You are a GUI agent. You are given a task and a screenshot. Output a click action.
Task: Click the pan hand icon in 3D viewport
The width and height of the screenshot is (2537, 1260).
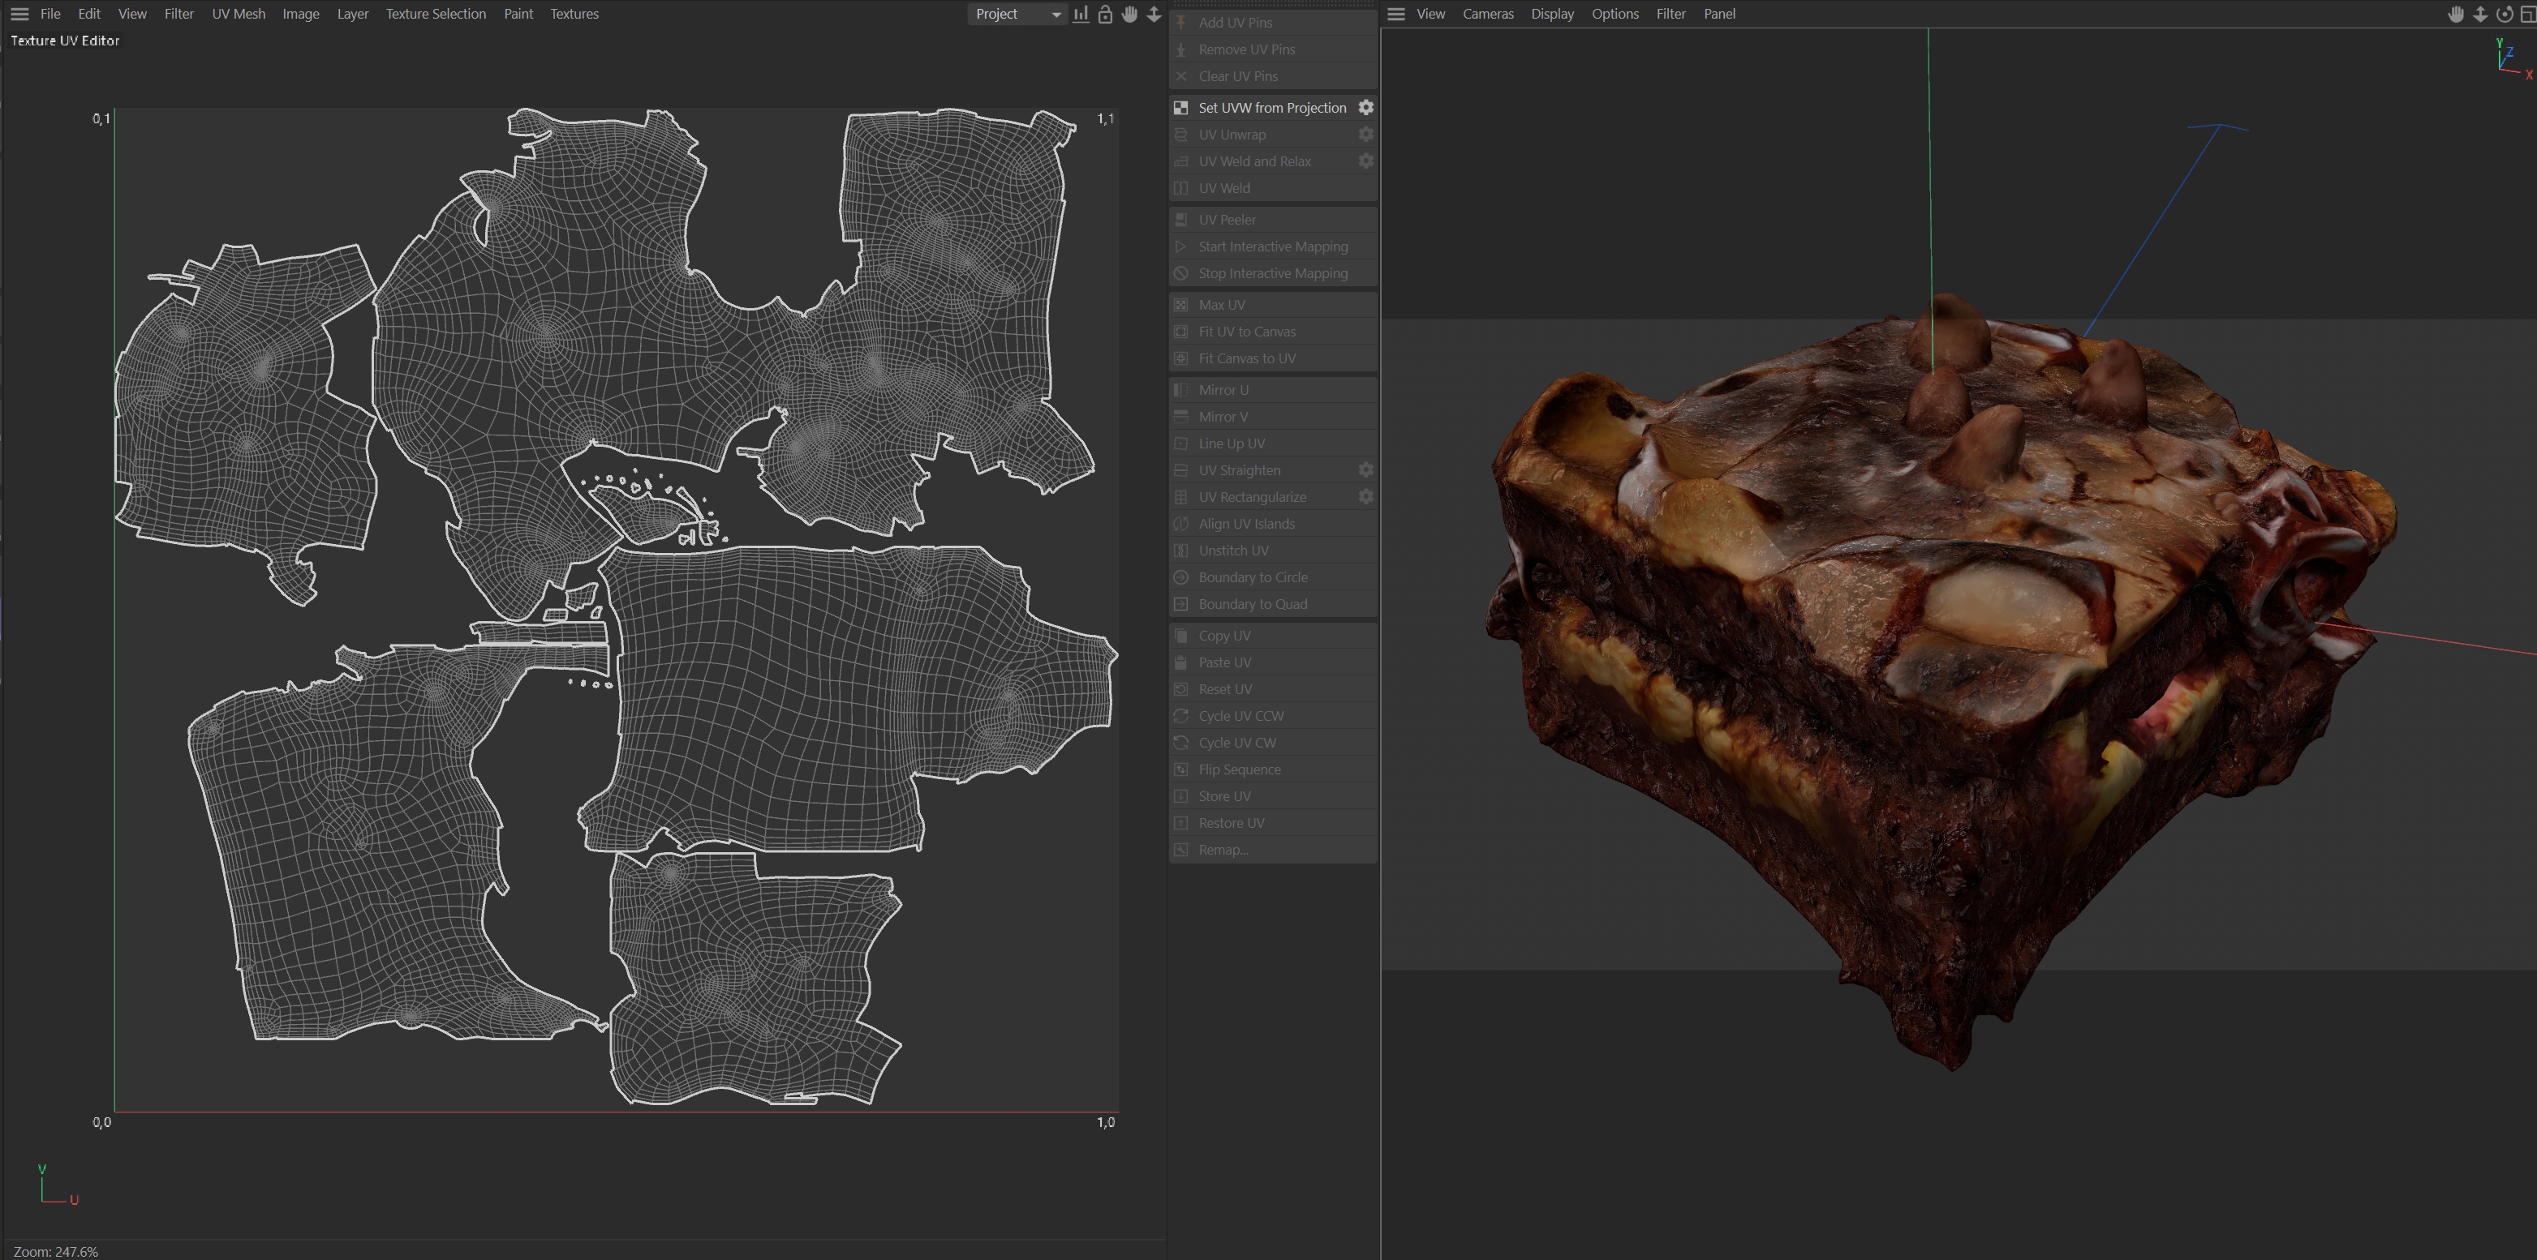point(2456,14)
